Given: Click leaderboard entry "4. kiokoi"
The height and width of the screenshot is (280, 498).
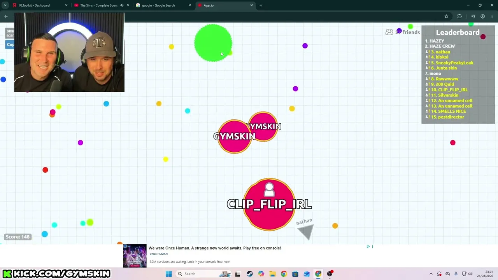Looking at the screenshot, I should tap(437, 57).
